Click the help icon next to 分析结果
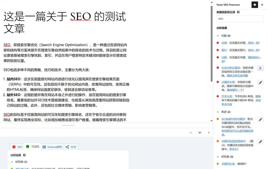 [24, 155]
